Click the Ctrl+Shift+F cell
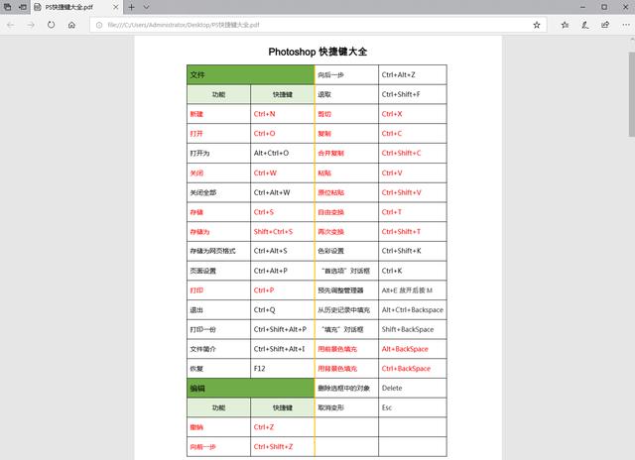635x460 pixels. 413,94
